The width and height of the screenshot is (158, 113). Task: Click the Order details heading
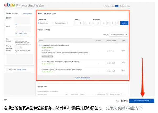12,13
